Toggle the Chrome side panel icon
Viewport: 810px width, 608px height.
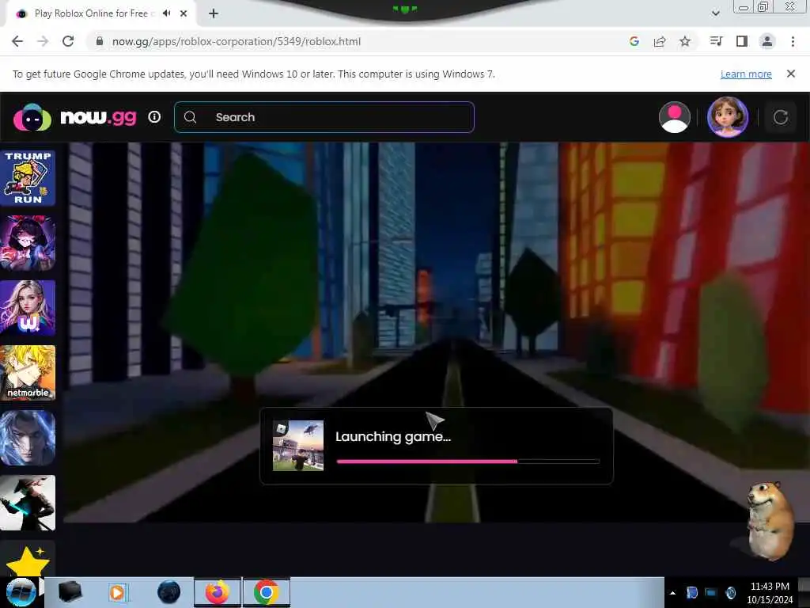pyautogui.click(x=742, y=41)
